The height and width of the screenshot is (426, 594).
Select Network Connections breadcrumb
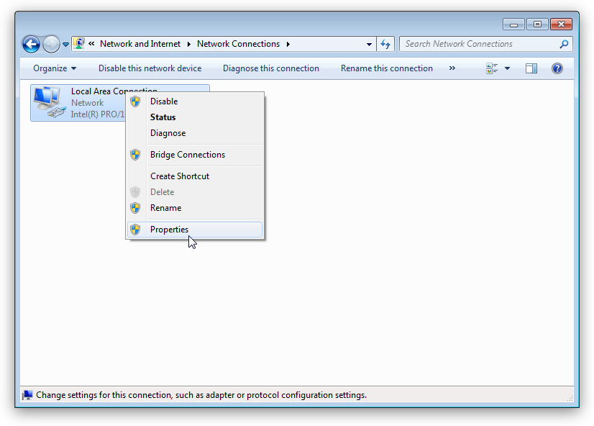(238, 44)
